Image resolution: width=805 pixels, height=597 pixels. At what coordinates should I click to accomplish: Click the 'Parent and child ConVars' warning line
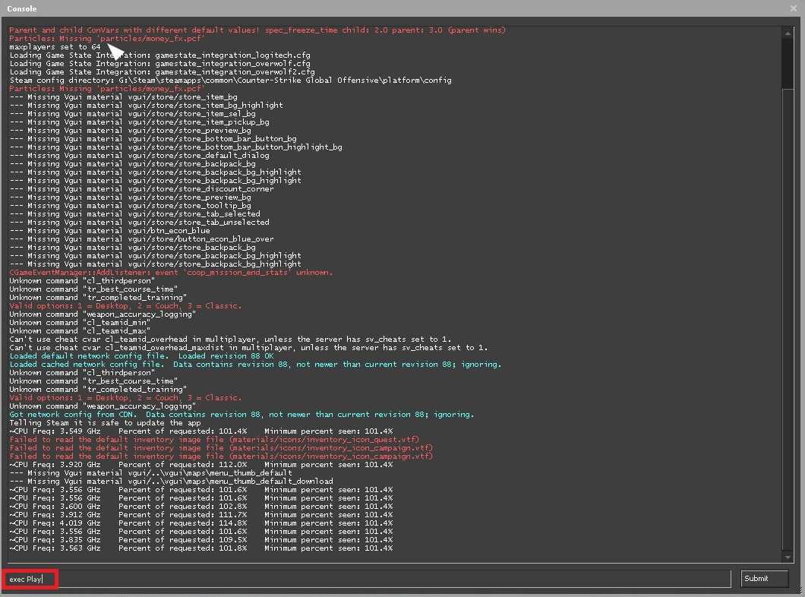click(257, 30)
